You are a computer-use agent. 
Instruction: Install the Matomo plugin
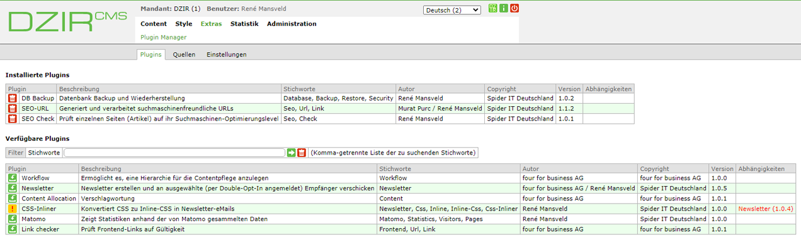click(x=12, y=219)
